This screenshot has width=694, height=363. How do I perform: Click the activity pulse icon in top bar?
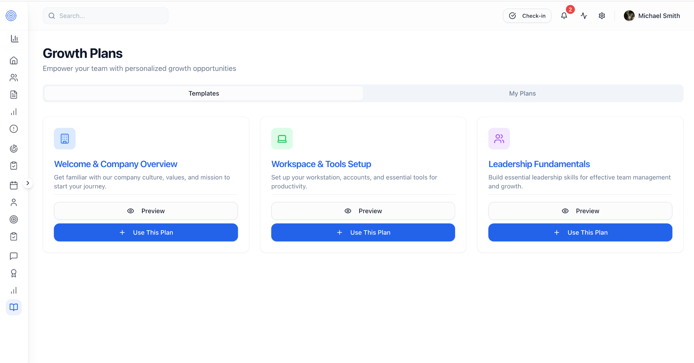[x=583, y=16]
